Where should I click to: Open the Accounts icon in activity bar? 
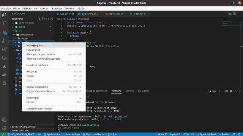(x=4, y=120)
